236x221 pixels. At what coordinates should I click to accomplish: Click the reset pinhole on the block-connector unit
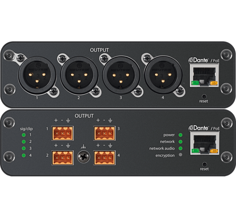tap(204, 164)
